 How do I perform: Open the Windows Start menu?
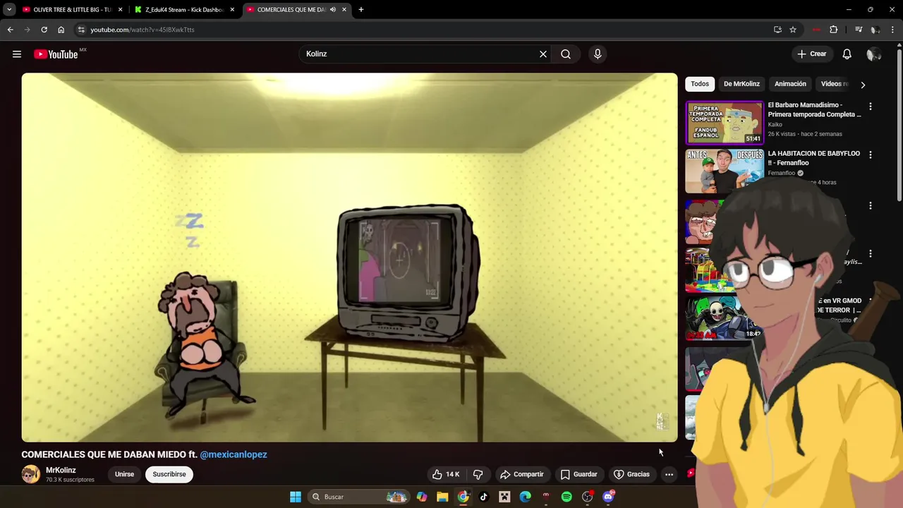(x=296, y=497)
